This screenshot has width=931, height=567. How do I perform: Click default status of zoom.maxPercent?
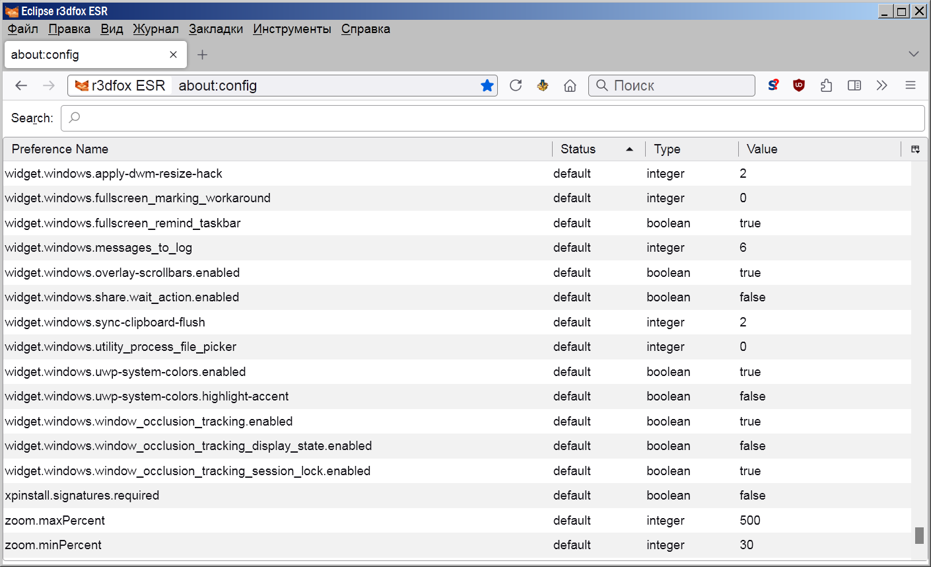tap(572, 521)
